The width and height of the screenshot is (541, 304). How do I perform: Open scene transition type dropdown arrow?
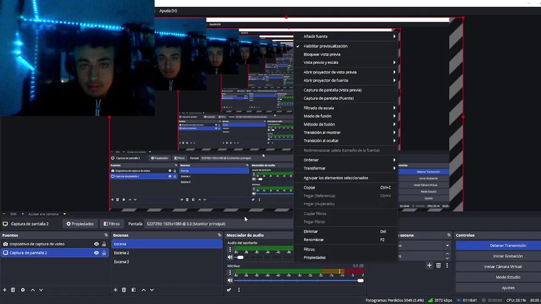tap(447, 245)
